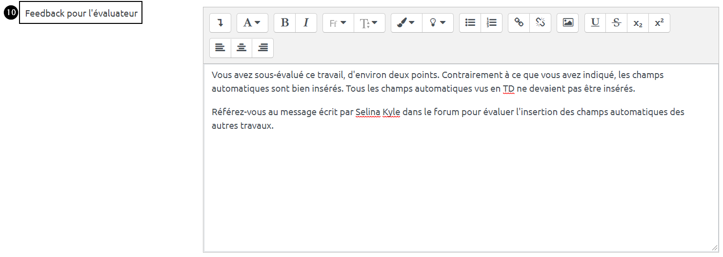Insert an unordered bullet list
The width and height of the screenshot is (723, 257).
[x=470, y=23]
